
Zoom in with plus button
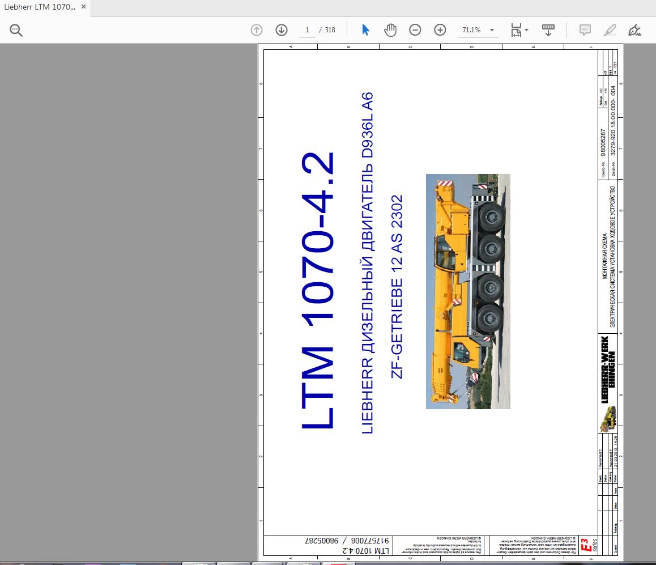pyautogui.click(x=440, y=30)
